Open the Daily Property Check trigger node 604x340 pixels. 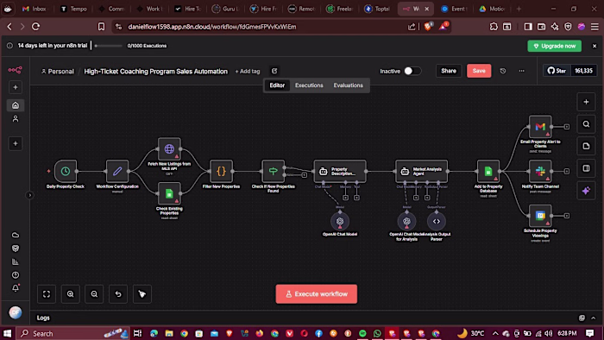(x=65, y=171)
